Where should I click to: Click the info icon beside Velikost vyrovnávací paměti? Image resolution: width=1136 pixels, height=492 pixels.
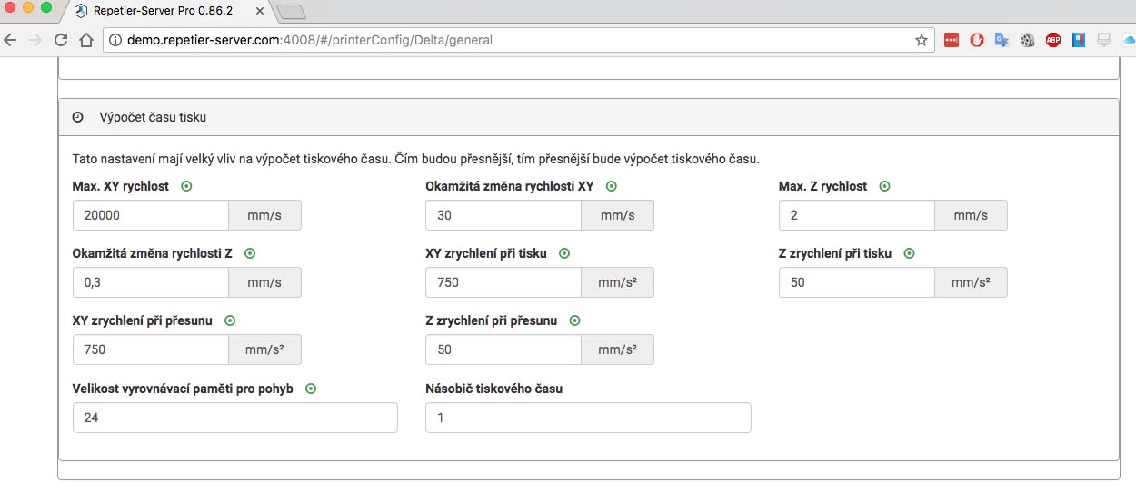[311, 389]
